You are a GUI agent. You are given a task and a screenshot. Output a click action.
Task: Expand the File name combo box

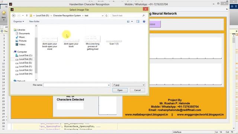click(x=109, y=85)
